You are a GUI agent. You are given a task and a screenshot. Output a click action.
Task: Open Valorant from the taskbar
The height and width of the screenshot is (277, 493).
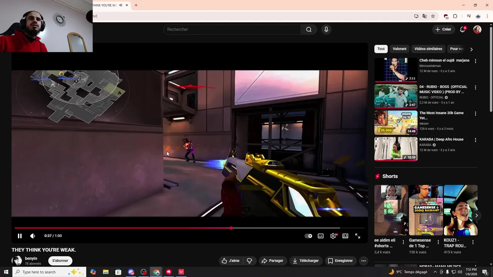click(181, 272)
